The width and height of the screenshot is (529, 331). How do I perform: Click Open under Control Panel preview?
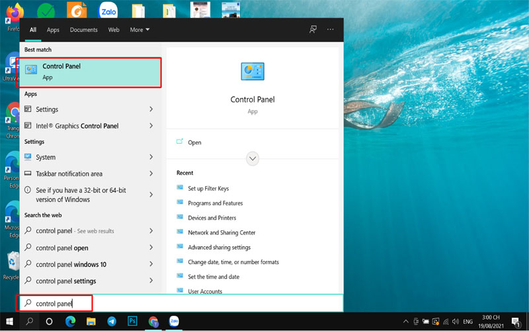point(194,142)
